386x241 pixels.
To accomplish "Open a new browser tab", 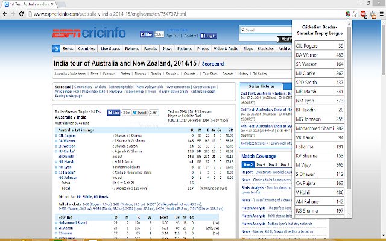I will pos(62,4).
